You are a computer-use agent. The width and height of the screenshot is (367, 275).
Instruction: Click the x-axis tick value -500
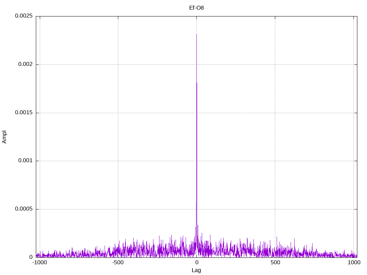[x=118, y=262]
